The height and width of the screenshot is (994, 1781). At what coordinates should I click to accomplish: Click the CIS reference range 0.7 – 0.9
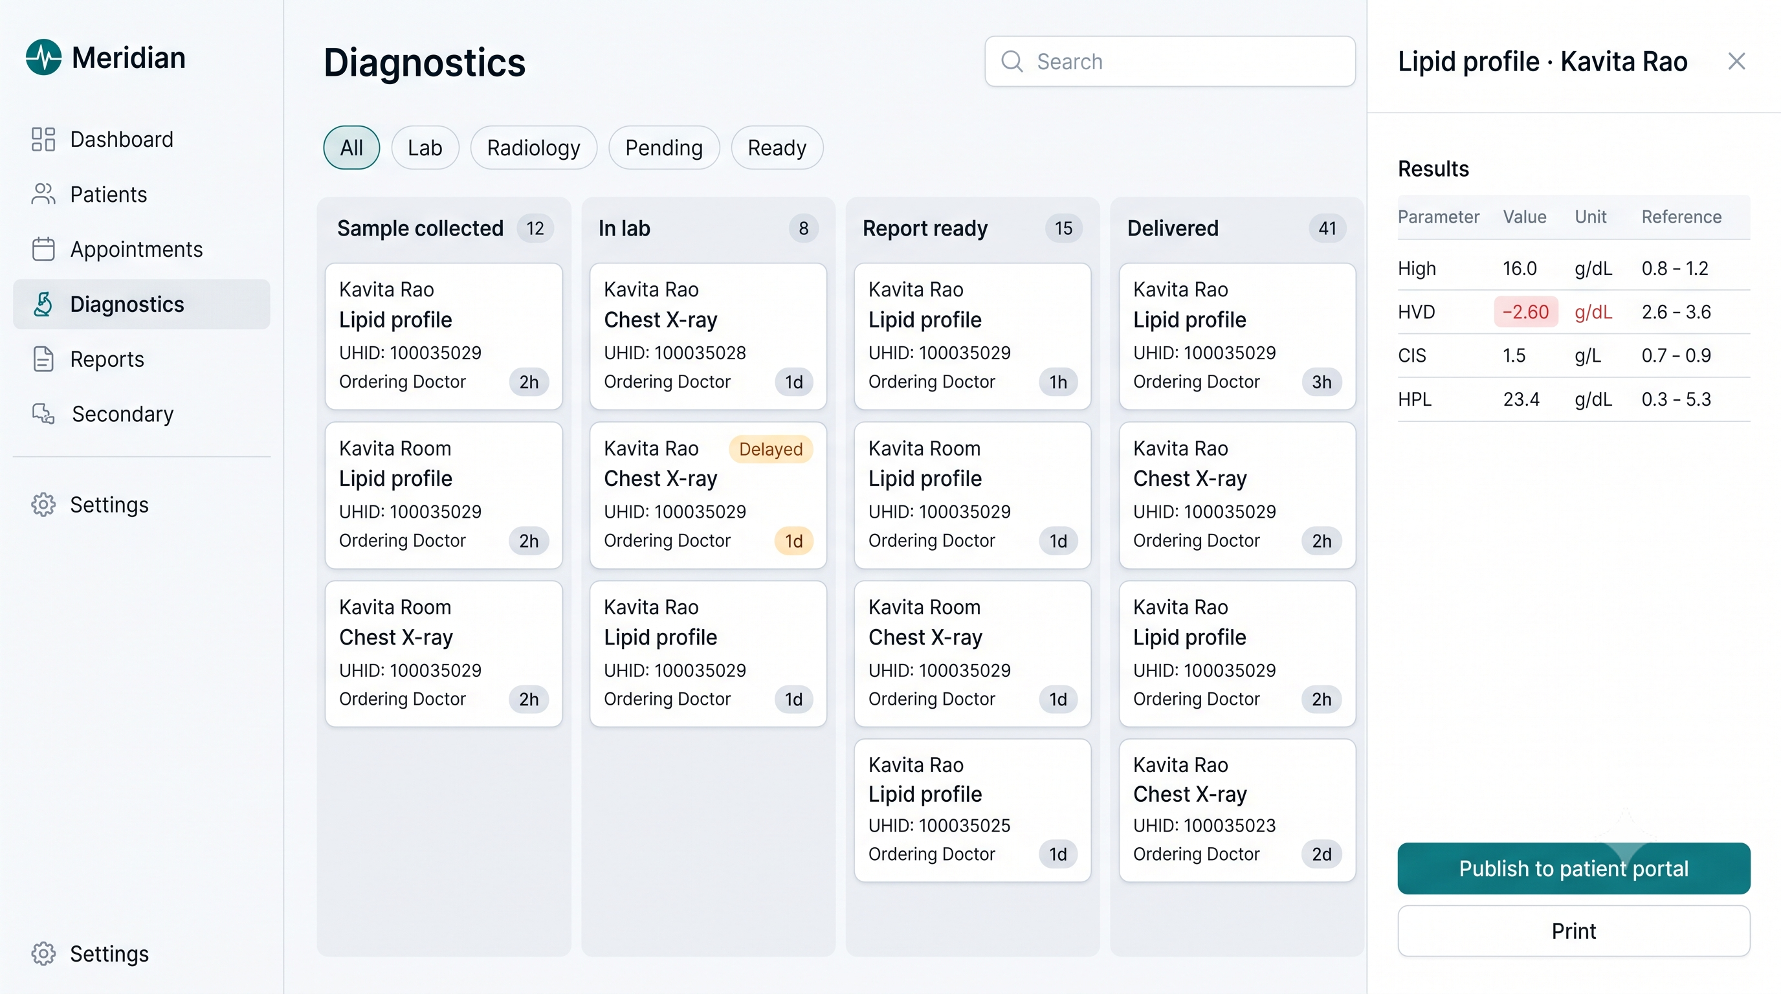coord(1676,355)
